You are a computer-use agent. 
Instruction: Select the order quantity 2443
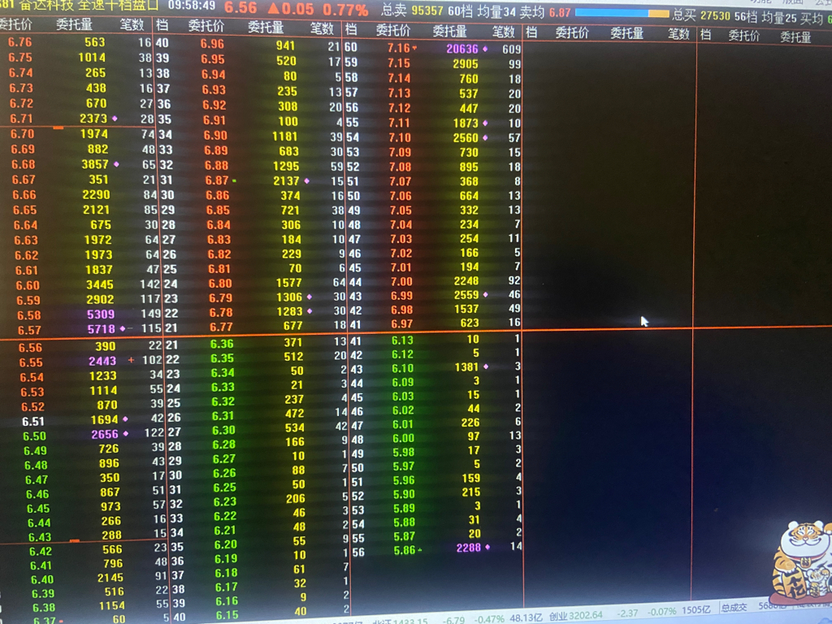(102, 361)
